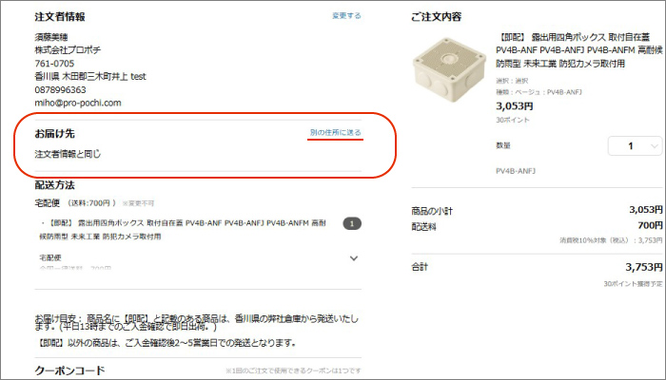Click the お届け先 section heading
The width and height of the screenshot is (666, 380).
point(55,134)
